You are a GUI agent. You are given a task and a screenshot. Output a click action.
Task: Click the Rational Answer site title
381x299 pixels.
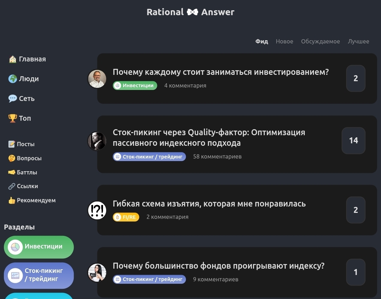point(190,12)
